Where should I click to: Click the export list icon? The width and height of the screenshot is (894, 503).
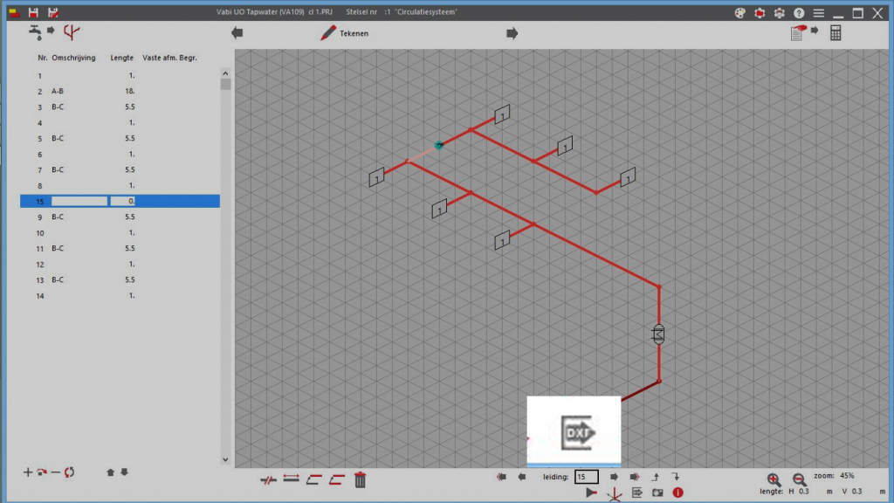click(x=636, y=493)
